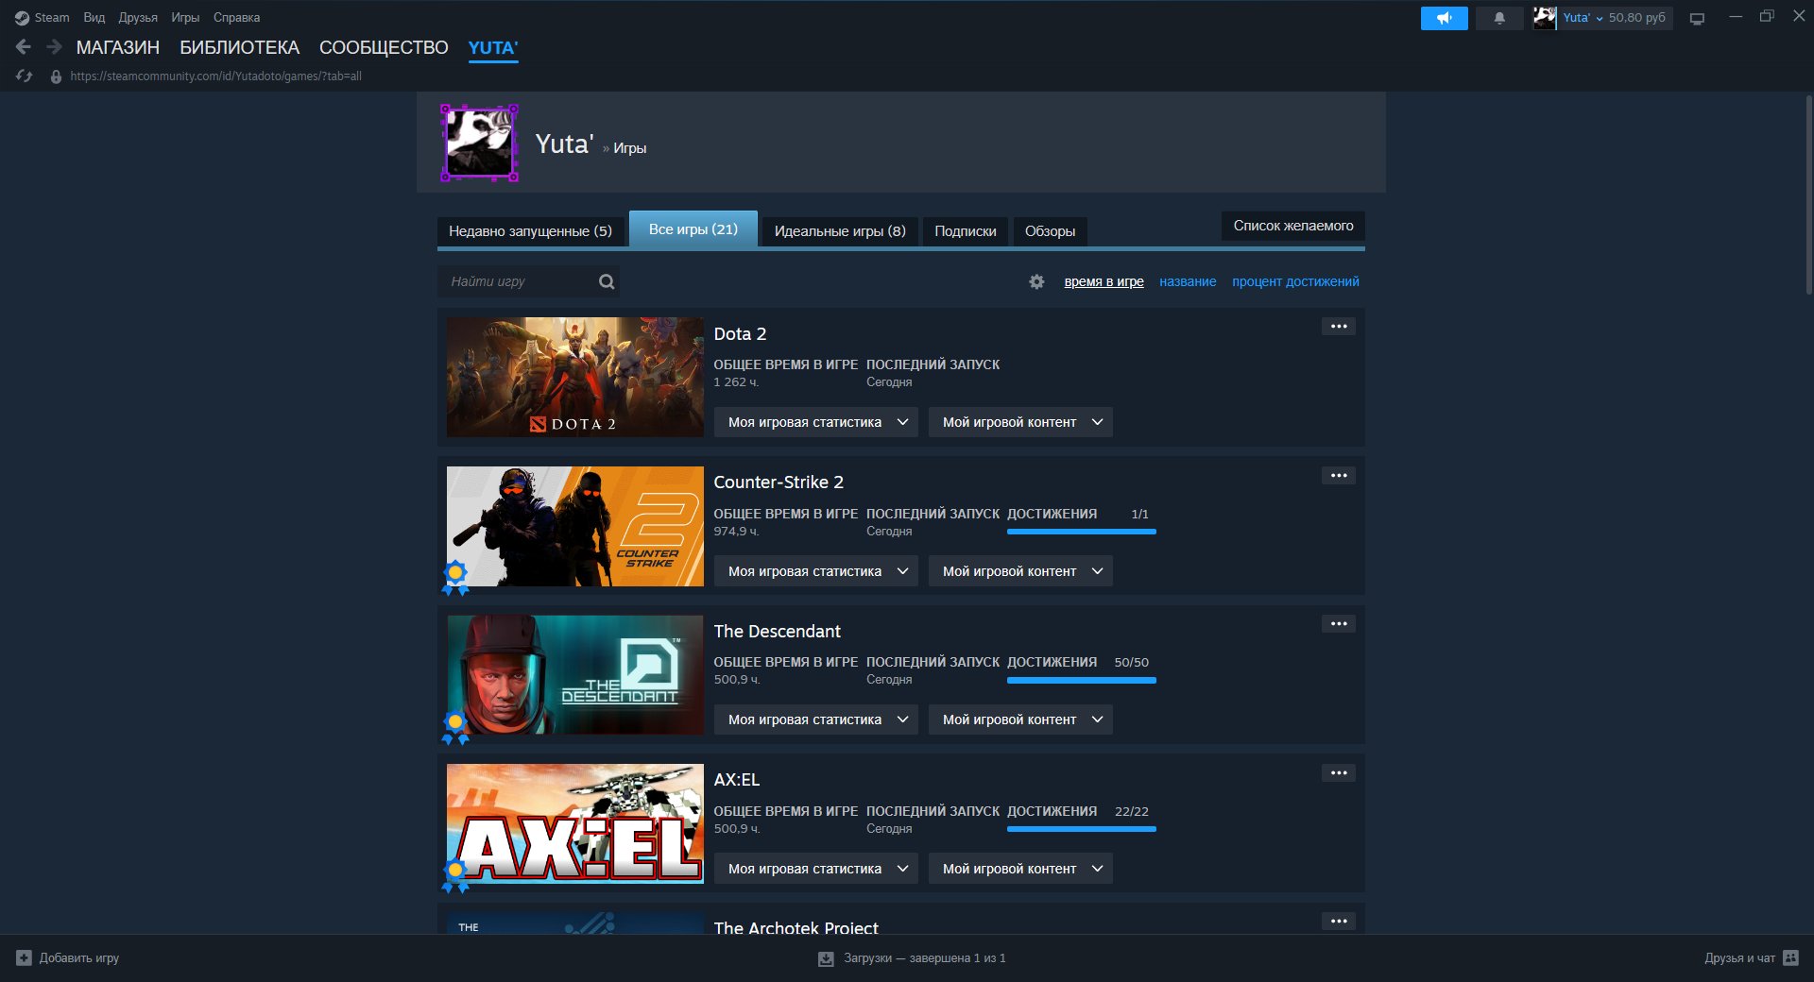1814x982 pixels.
Task: Sort by 'процент достижений'
Action: point(1295,281)
